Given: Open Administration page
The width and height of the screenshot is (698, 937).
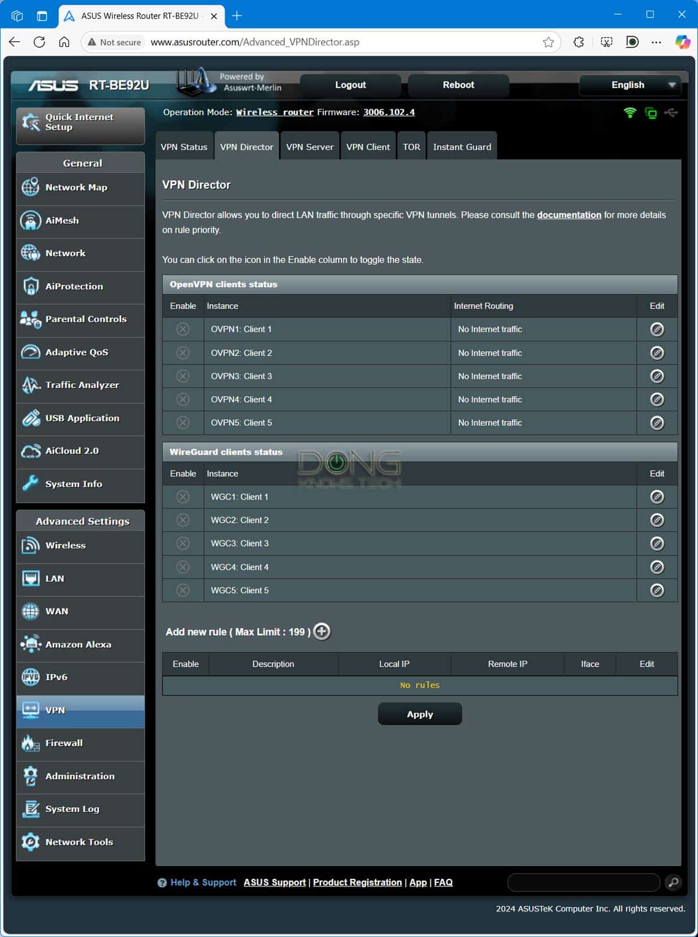Looking at the screenshot, I should (x=80, y=776).
